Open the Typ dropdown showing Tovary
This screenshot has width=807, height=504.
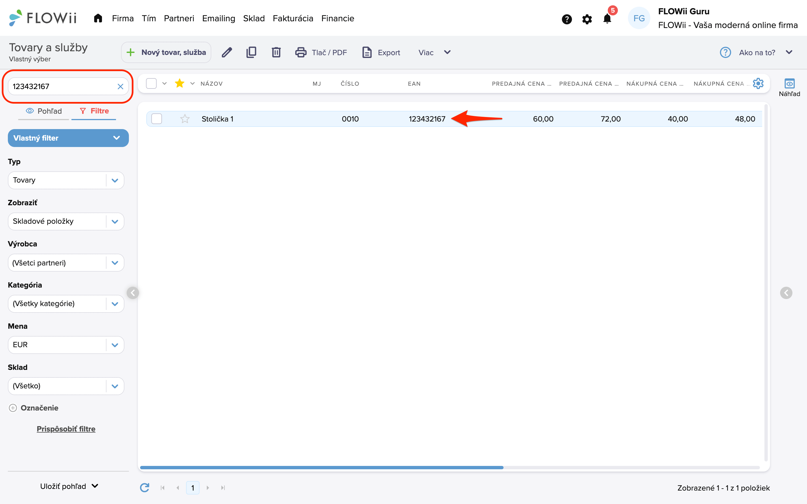click(x=66, y=180)
